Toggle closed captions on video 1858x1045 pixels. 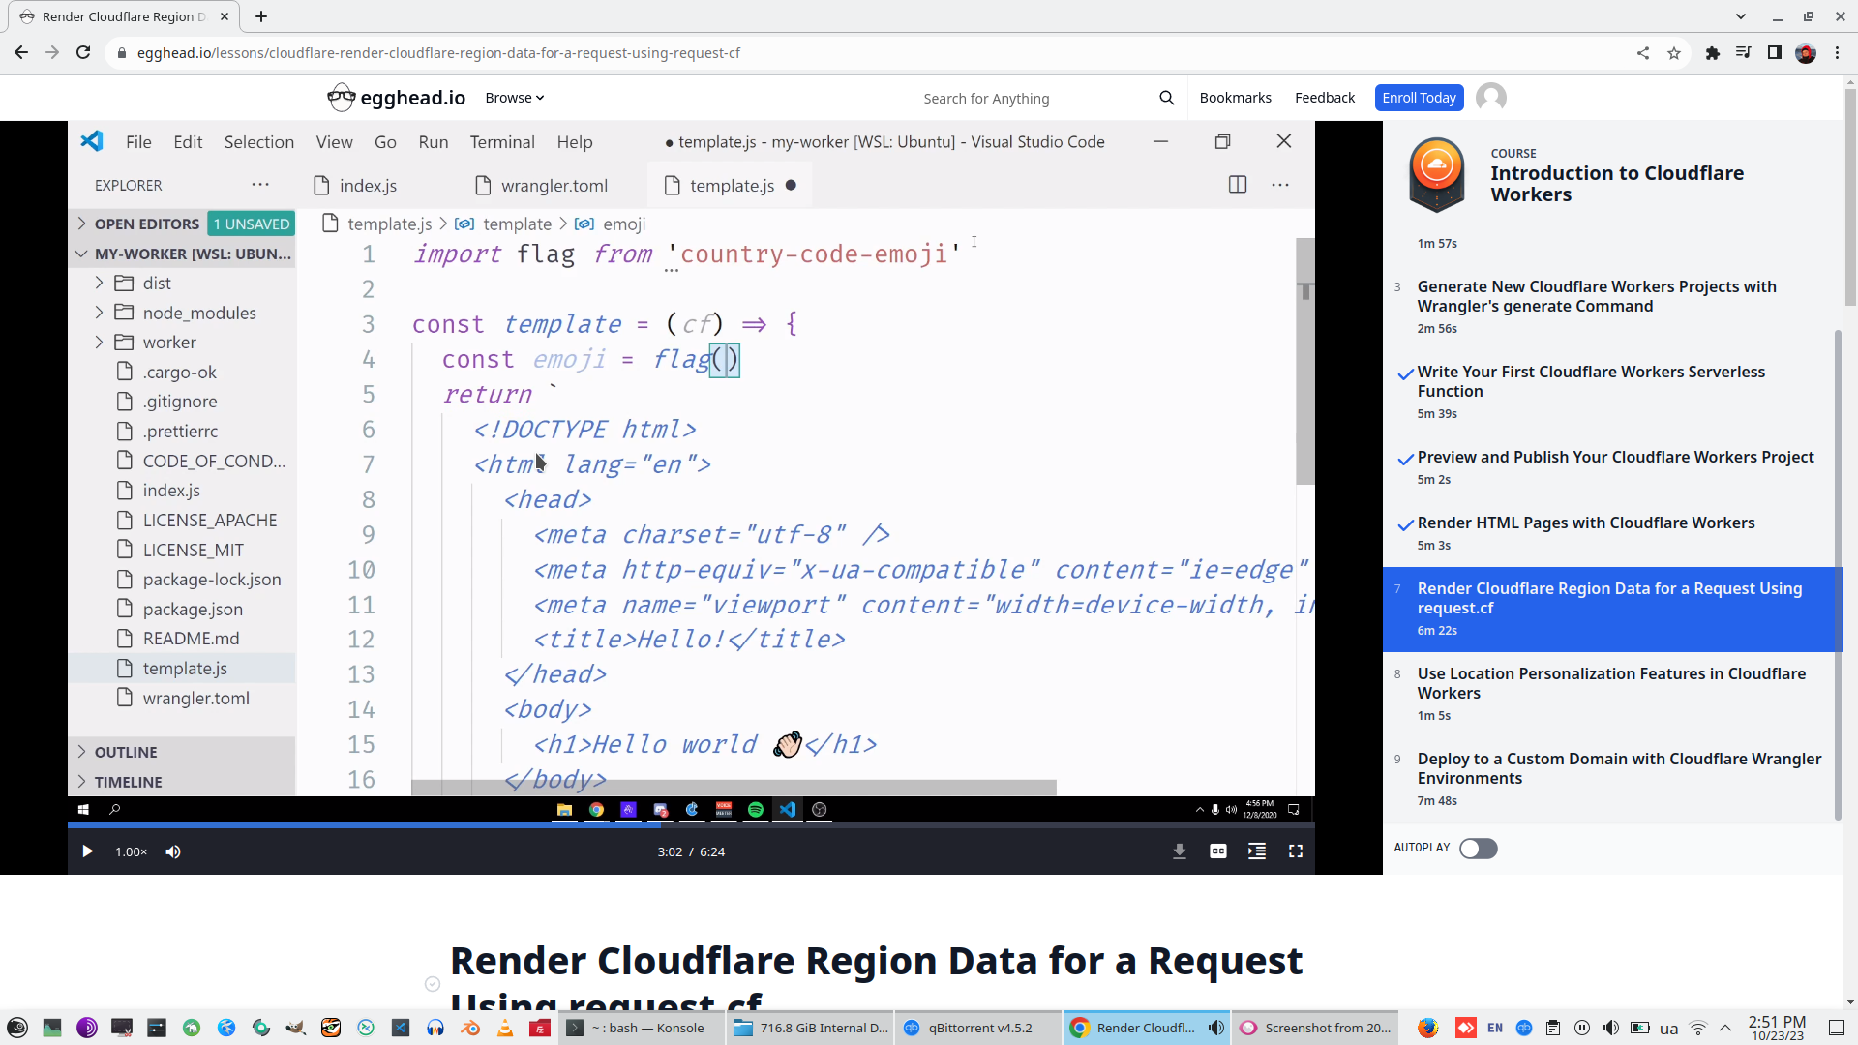[1217, 851]
